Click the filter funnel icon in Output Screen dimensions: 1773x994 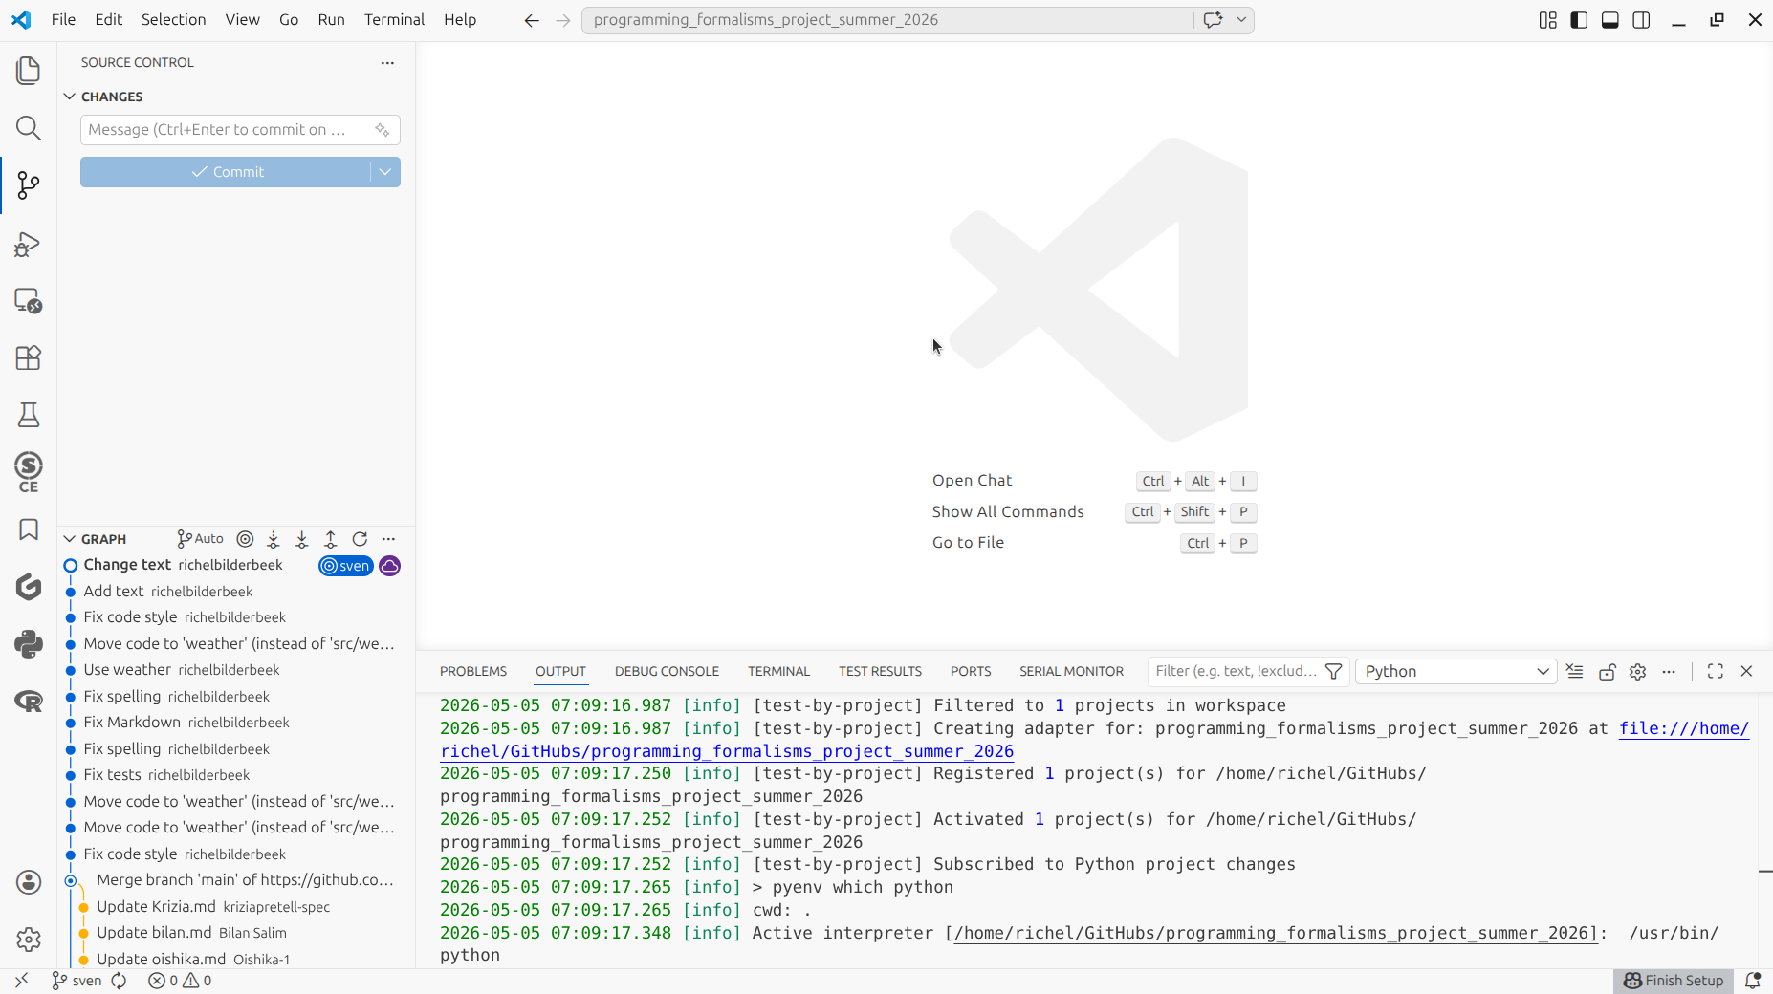(x=1333, y=672)
